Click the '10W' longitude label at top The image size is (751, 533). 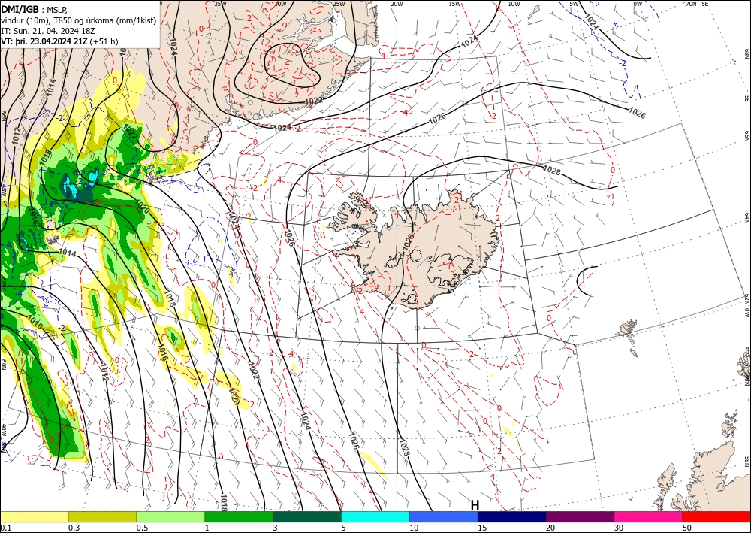[514, 4]
